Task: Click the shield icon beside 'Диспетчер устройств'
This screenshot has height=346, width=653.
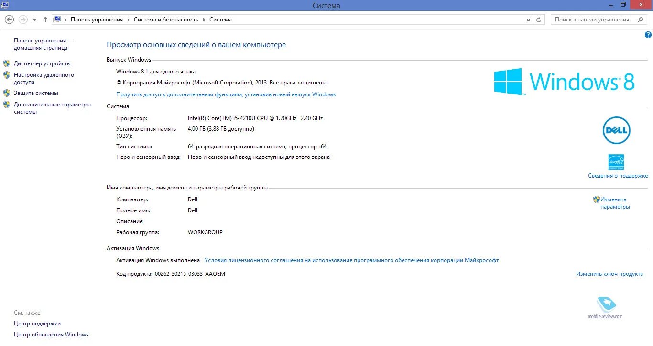Action: click(x=7, y=63)
